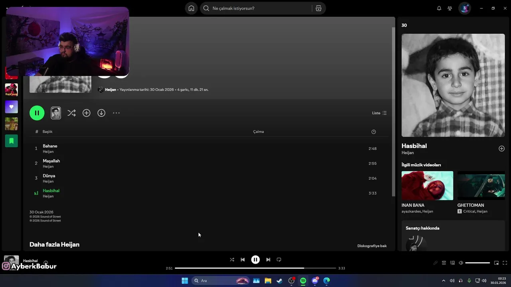
Task: Expand hidden system tray icons chevron
Action: point(443,281)
